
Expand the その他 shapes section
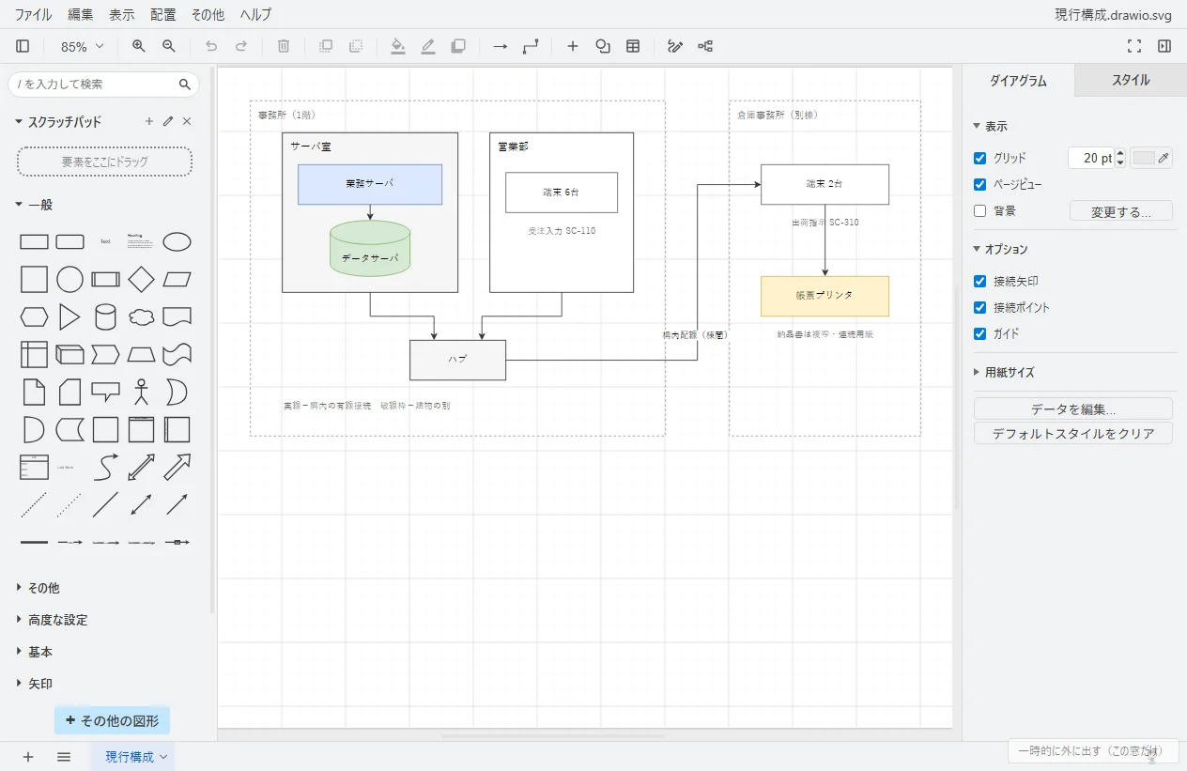point(38,588)
